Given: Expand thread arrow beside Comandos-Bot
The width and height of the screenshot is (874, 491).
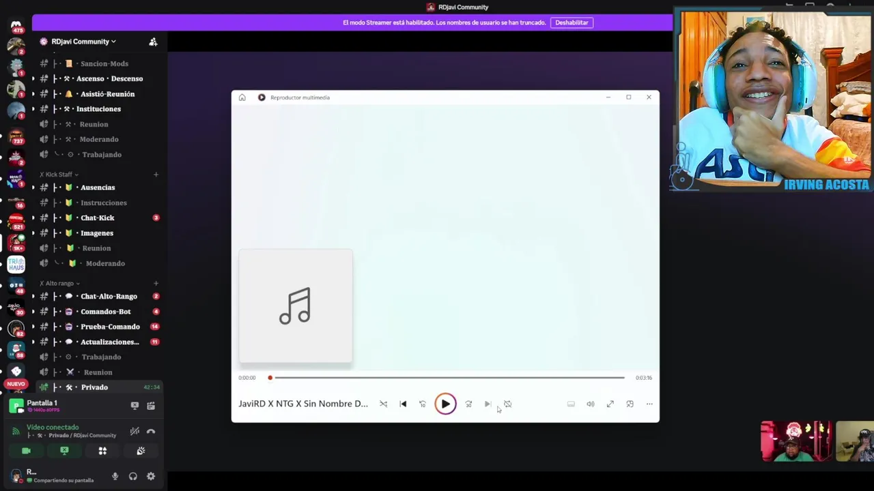Looking at the screenshot, I should [x=33, y=312].
